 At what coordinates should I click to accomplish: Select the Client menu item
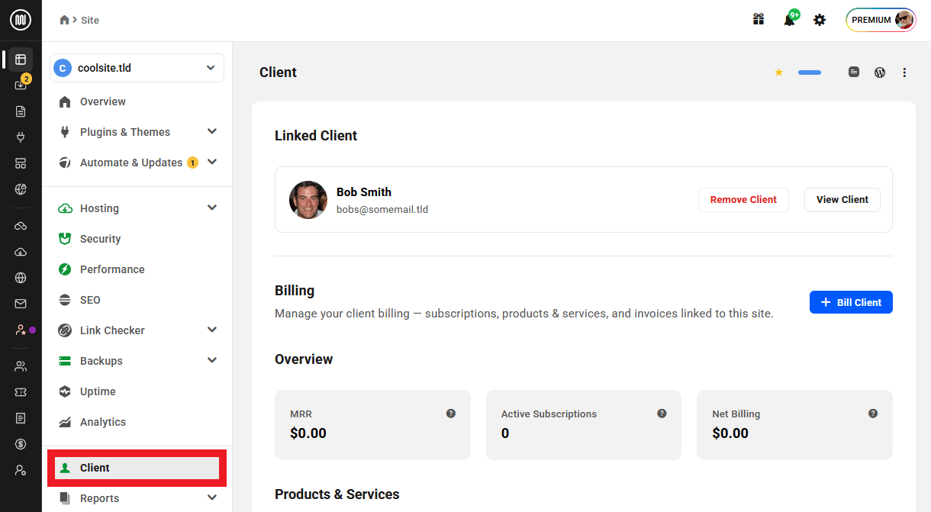137,468
